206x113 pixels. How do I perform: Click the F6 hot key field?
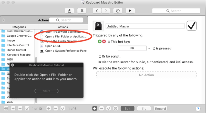[132, 48]
